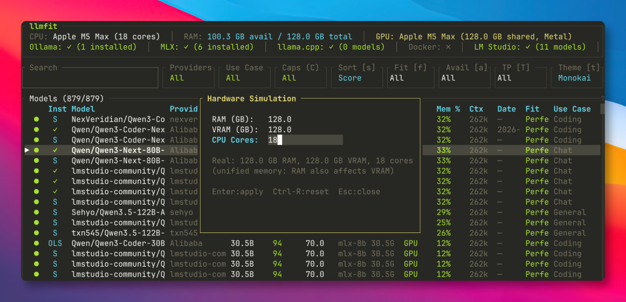The height and width of the screenshot is (302, 626).
Task: Click the RAM 100.3 GB avail / 128.0 GB total text
Action: (268, 37)
